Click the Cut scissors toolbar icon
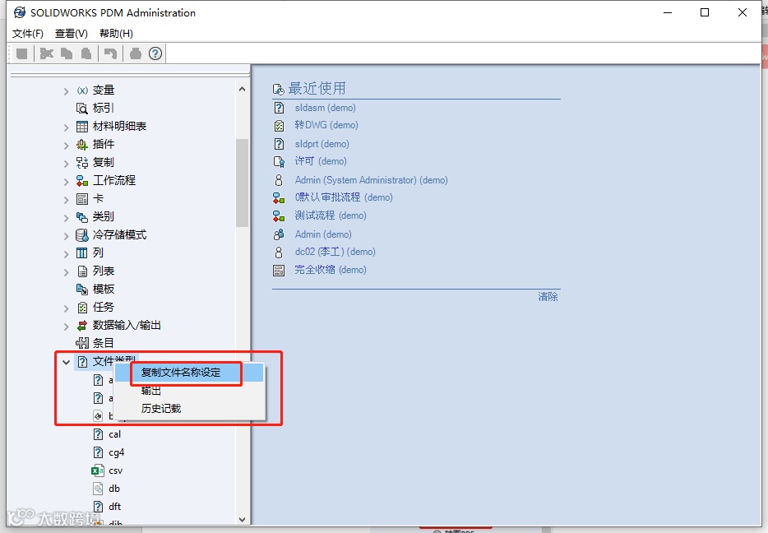This screenshot has height=533, width=768. 47,53
